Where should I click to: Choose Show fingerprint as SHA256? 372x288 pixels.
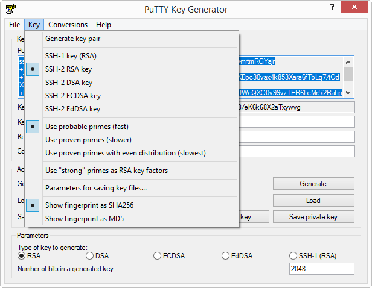[132, 205]
